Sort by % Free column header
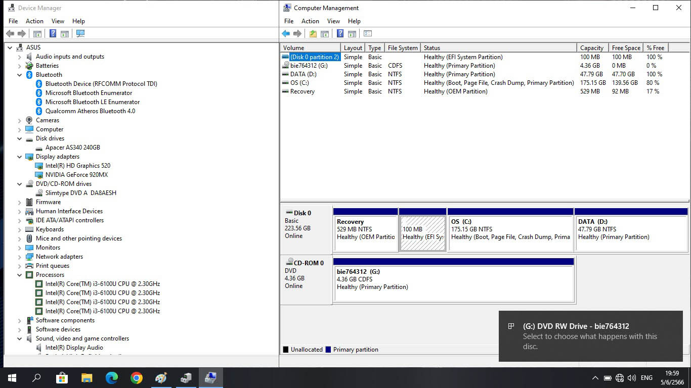 [x=656, y=48]
